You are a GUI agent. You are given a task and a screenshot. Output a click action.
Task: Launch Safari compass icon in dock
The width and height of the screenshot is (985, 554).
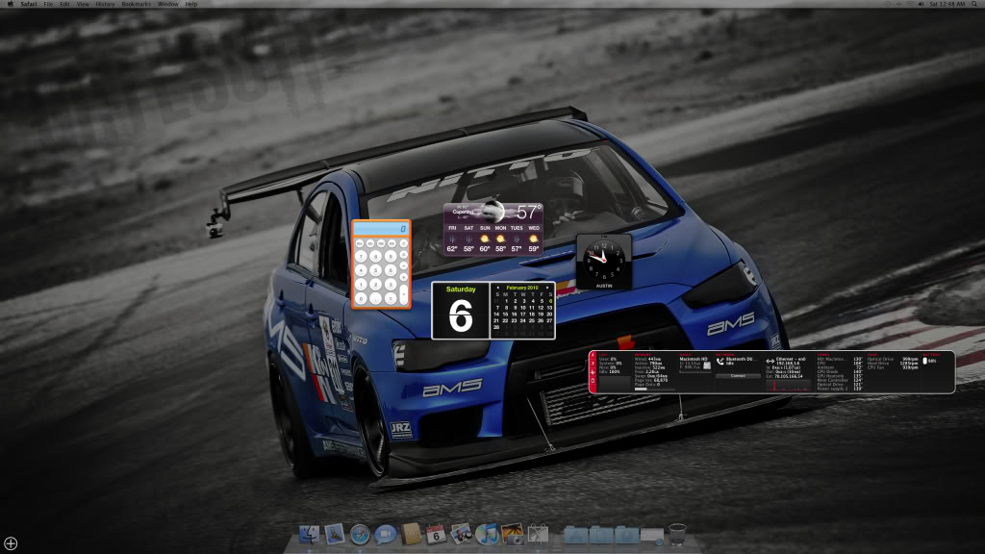(360, 533)
